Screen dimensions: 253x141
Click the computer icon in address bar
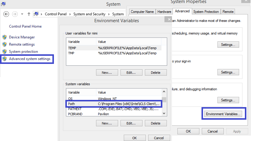tap(36, 14)
